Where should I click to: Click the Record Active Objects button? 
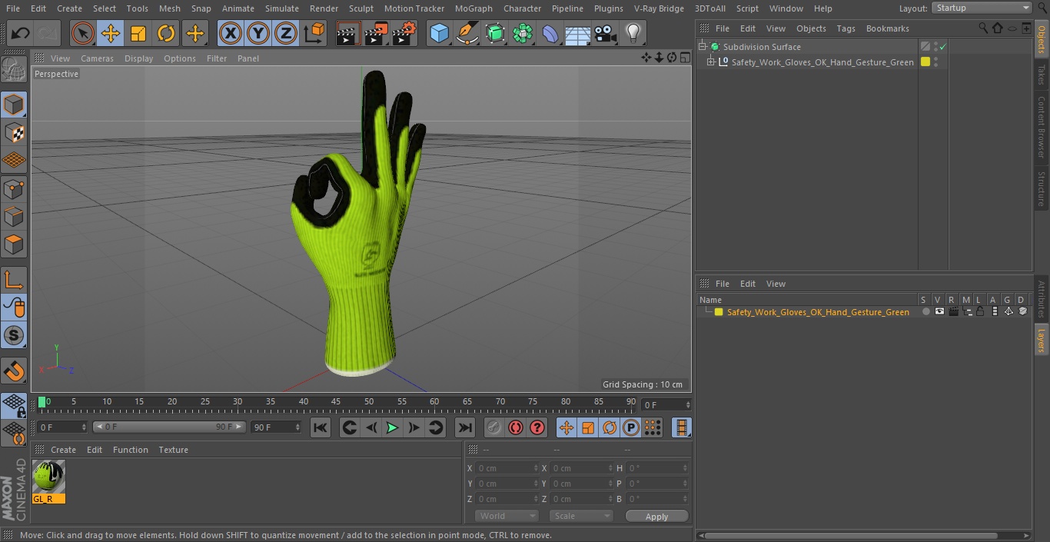pos(494,427)
